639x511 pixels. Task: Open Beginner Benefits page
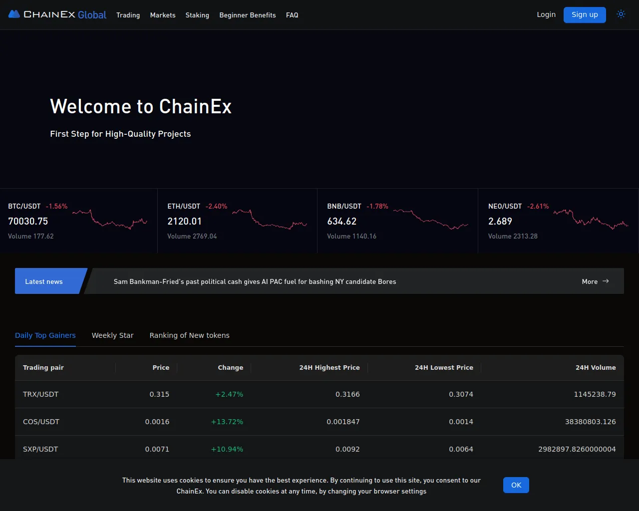point(248,15)
